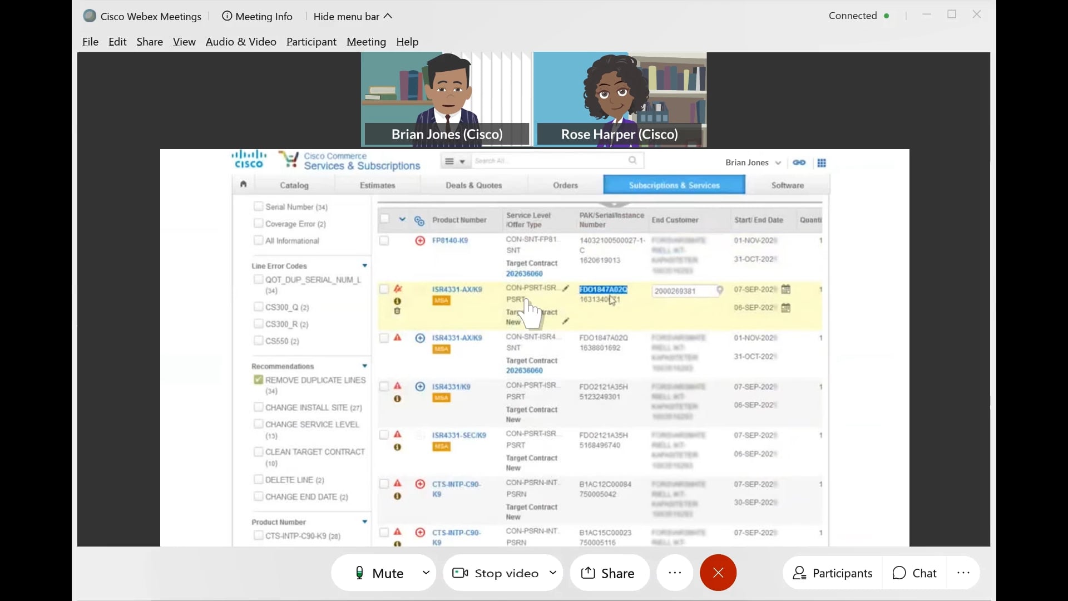Select Subscriptions & Services tab

pos(674,185)
